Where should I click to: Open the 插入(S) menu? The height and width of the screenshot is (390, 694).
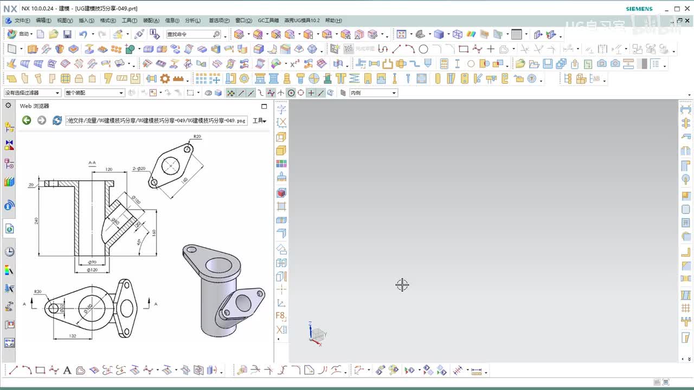[x=86, y=21]
